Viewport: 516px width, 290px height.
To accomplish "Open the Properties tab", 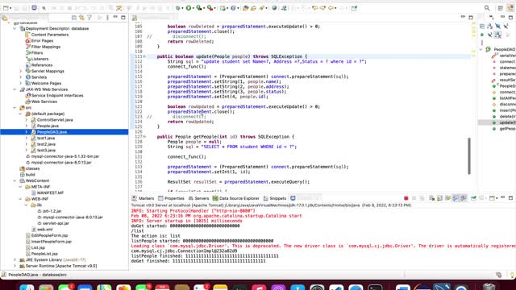I will 171,198.
